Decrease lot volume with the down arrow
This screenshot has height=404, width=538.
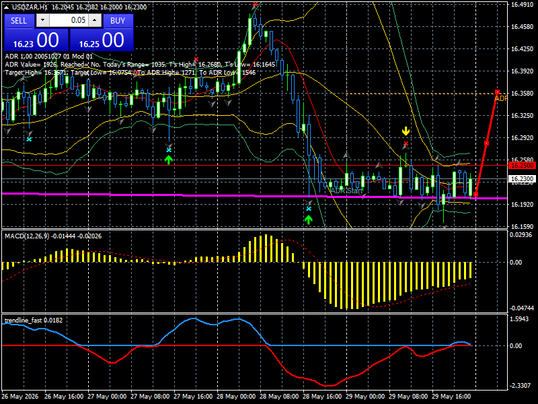click(42, 20)
